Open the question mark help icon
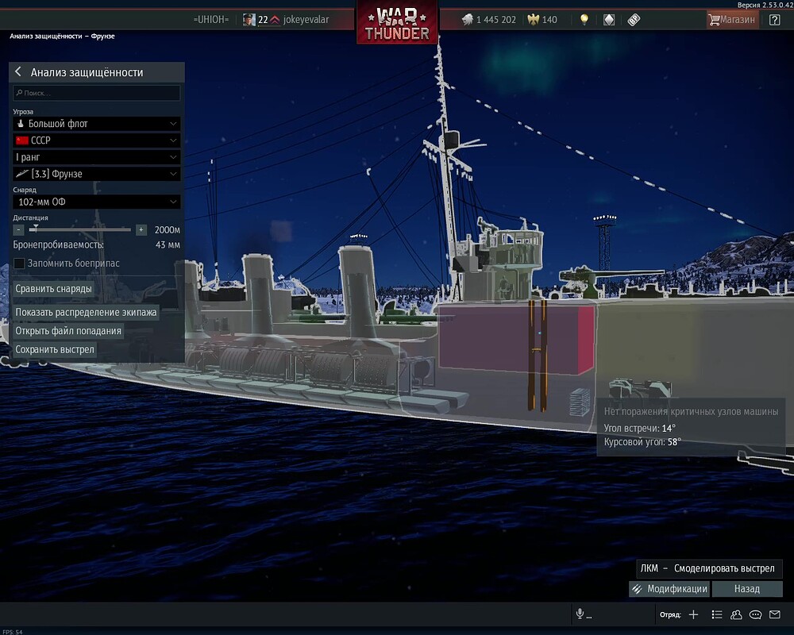Viewport: 794px width, 635px height. pyautogui.click(x=774, y=18)
